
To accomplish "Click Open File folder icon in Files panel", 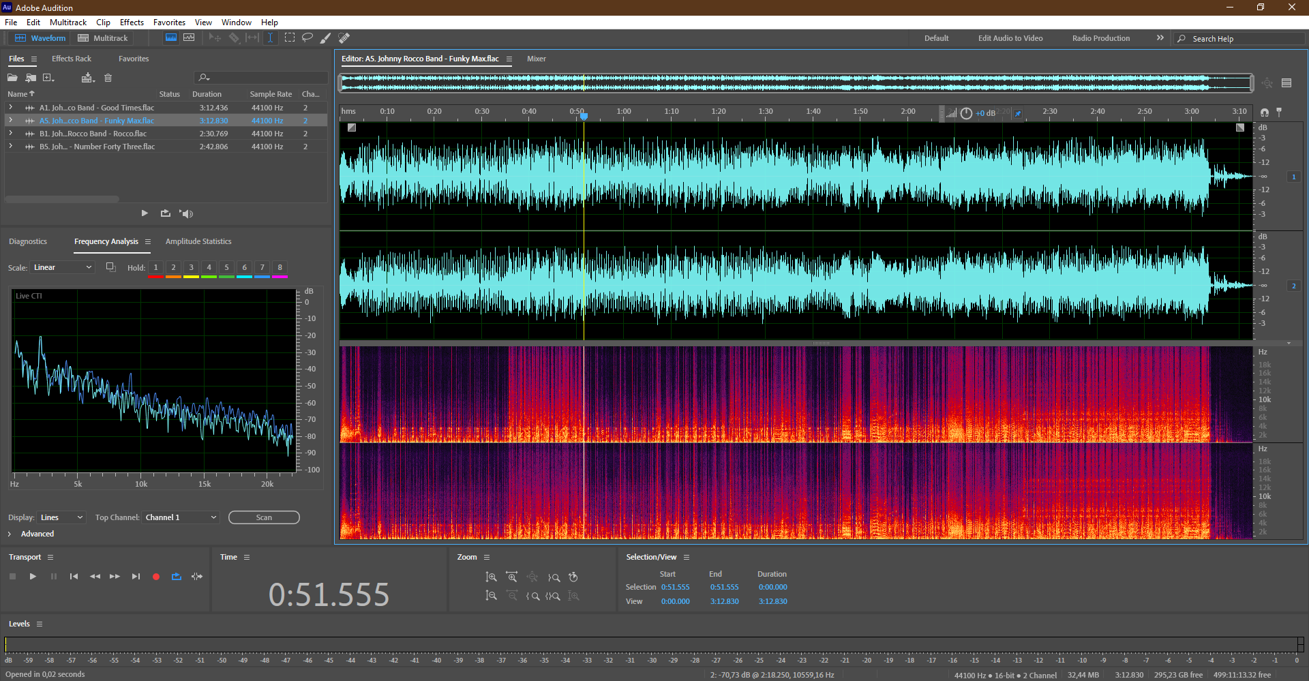I will 12,78.
